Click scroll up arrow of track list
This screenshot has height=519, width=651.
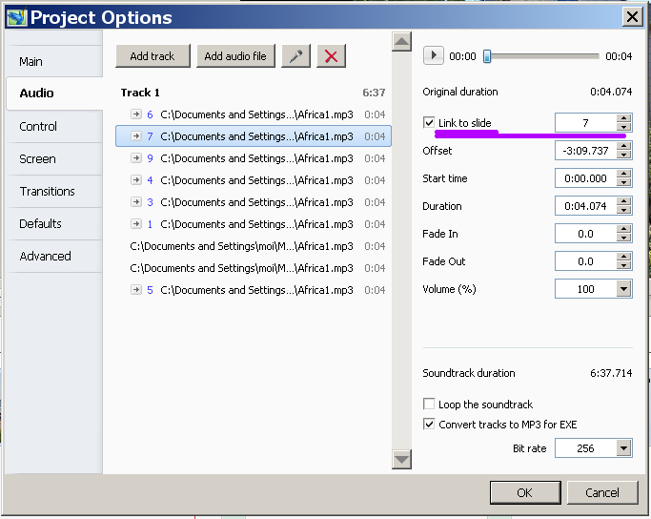point(401,42)
